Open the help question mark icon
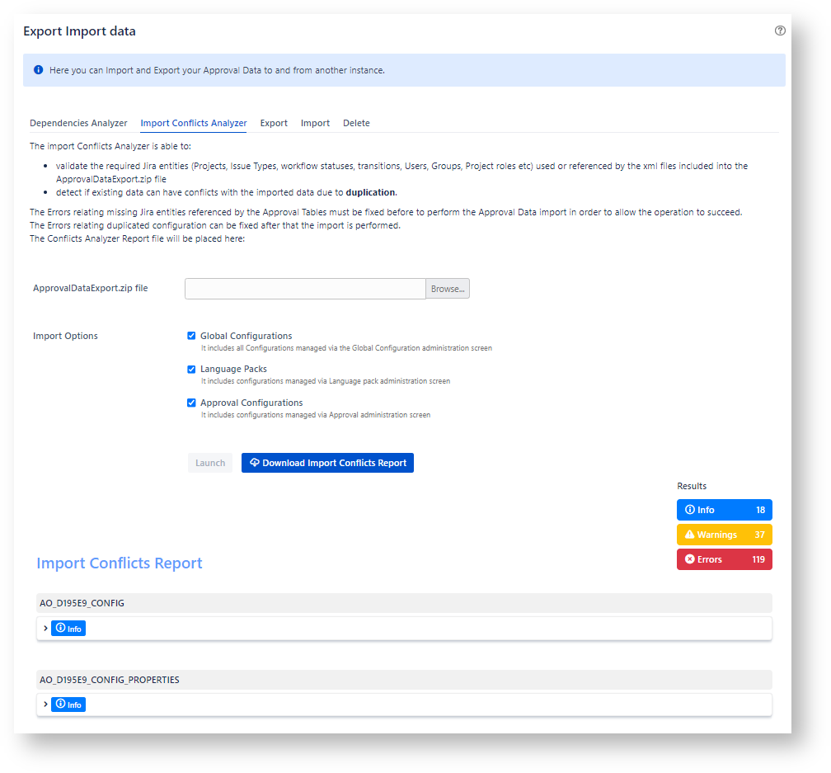This screenshot has width=831, height=773. [x=780, y=31]
